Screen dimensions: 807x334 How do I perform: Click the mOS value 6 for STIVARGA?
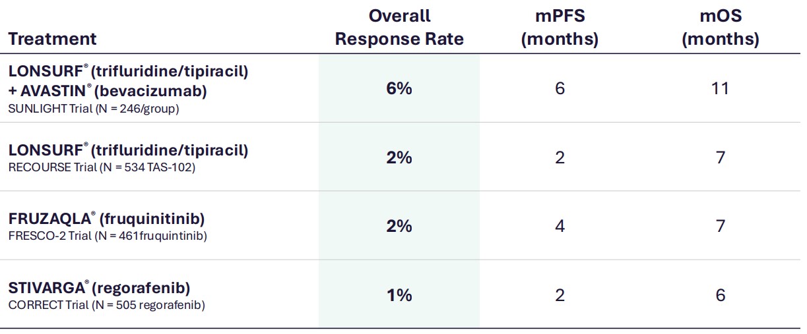[x=720, y=295]
